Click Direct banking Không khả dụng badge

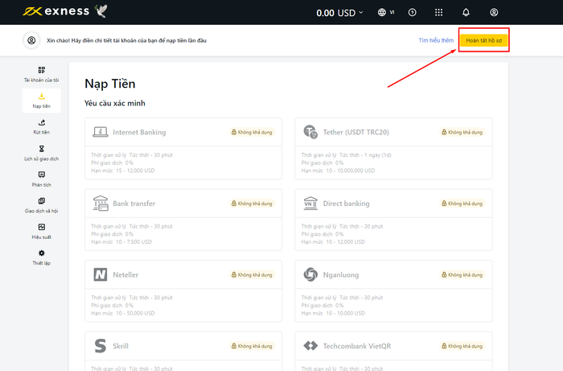click(462, 204)
